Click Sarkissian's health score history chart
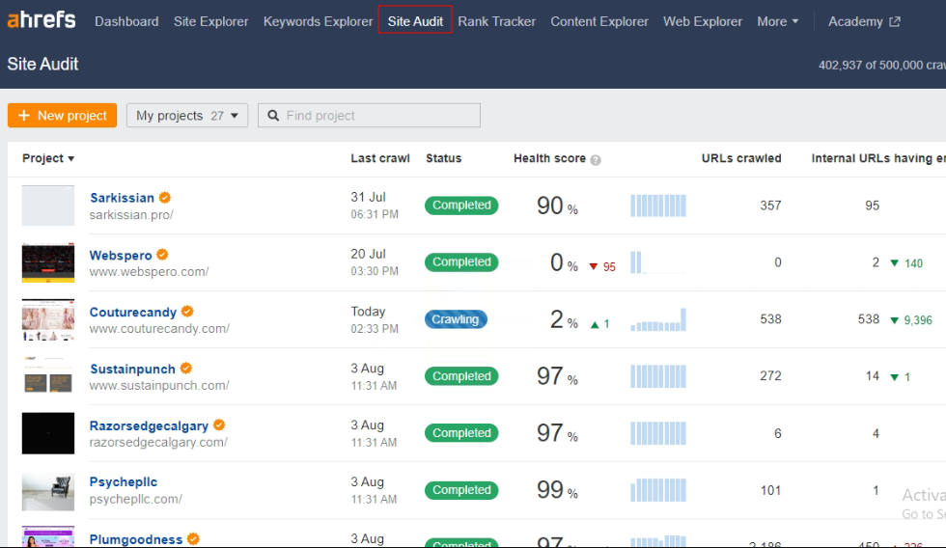 [658, 205]
